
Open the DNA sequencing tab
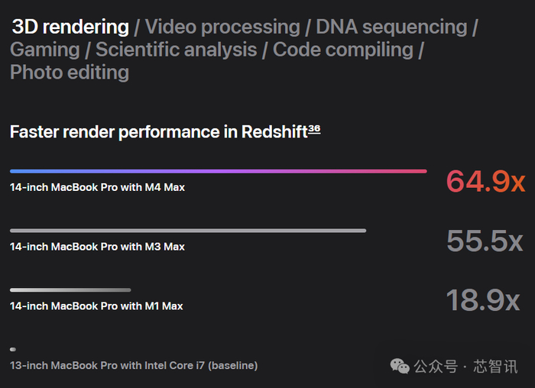point(391,27)
